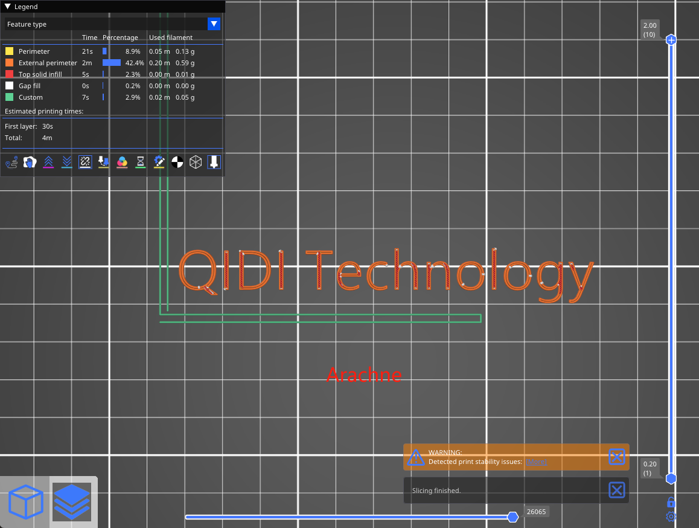
Task: Show retractions with up-arrows icon
Action: [x=48, y=162]
